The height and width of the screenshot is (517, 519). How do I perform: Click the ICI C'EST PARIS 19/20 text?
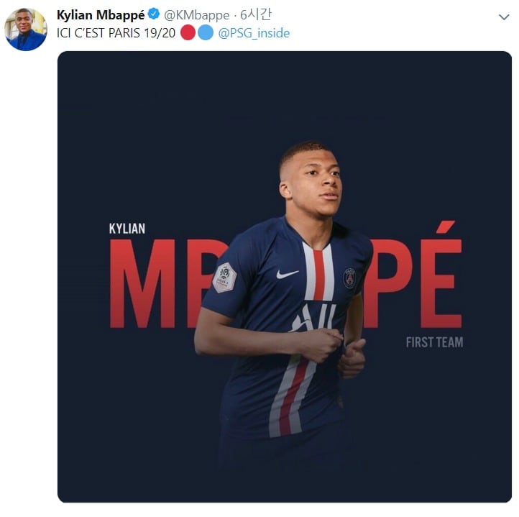click(x=116, y=33)
